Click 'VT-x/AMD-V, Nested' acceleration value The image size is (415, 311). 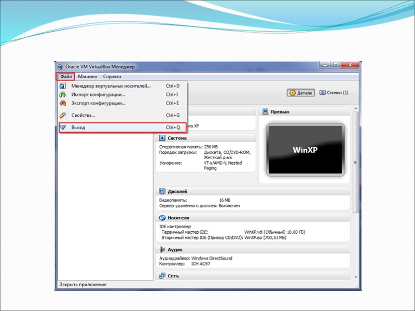(223, 163)
